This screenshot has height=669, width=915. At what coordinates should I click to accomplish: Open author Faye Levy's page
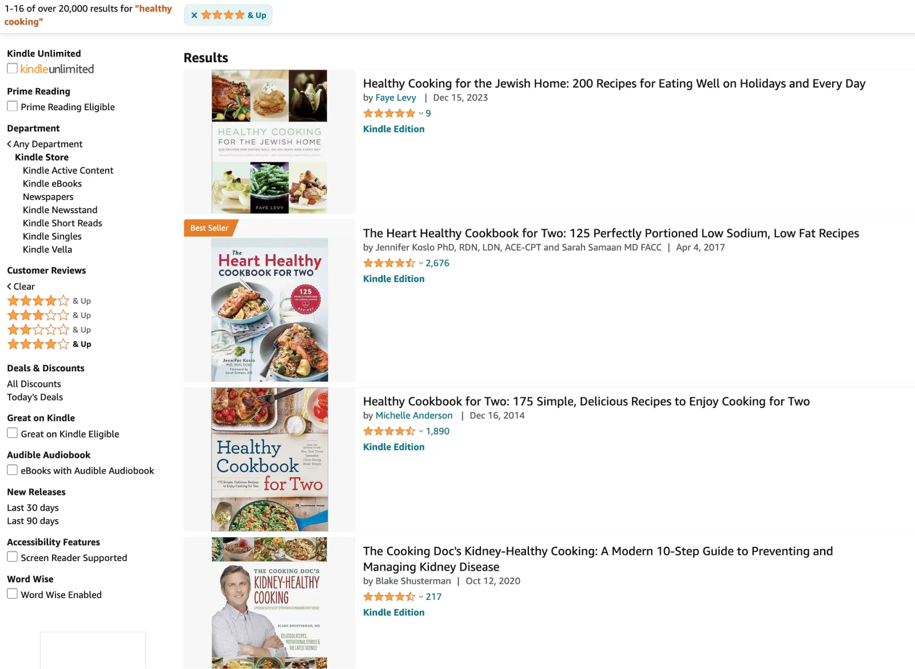pyautogui.click(x=395, y=98)
